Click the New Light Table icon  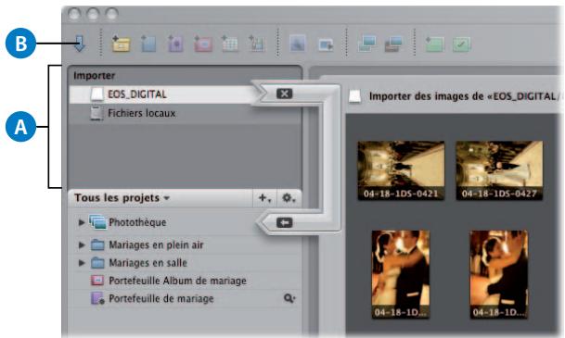point(229,44)
